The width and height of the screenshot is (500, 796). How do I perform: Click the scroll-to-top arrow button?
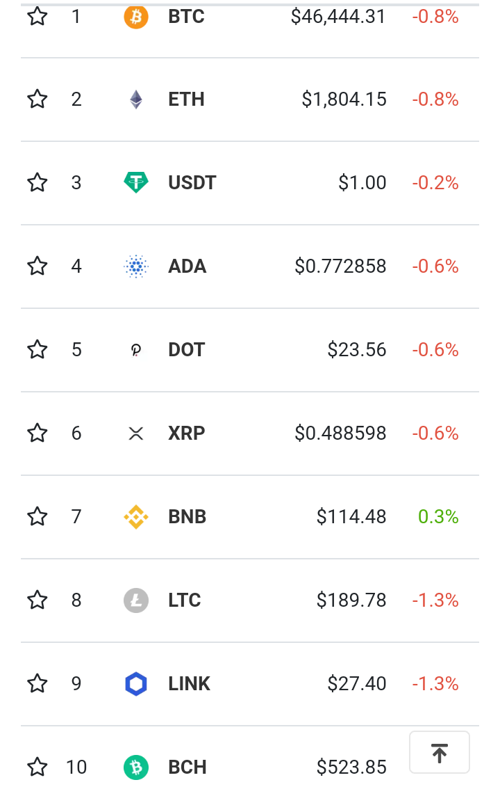click(x=439, y=752)
